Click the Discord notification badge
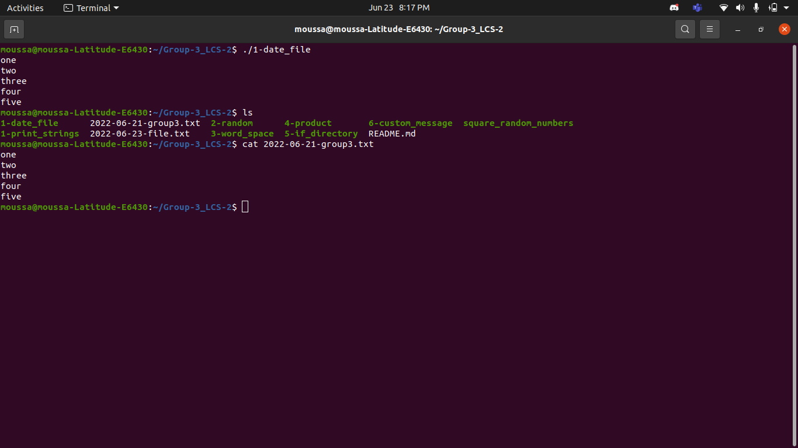798x448 pixels. coord(678,5)
